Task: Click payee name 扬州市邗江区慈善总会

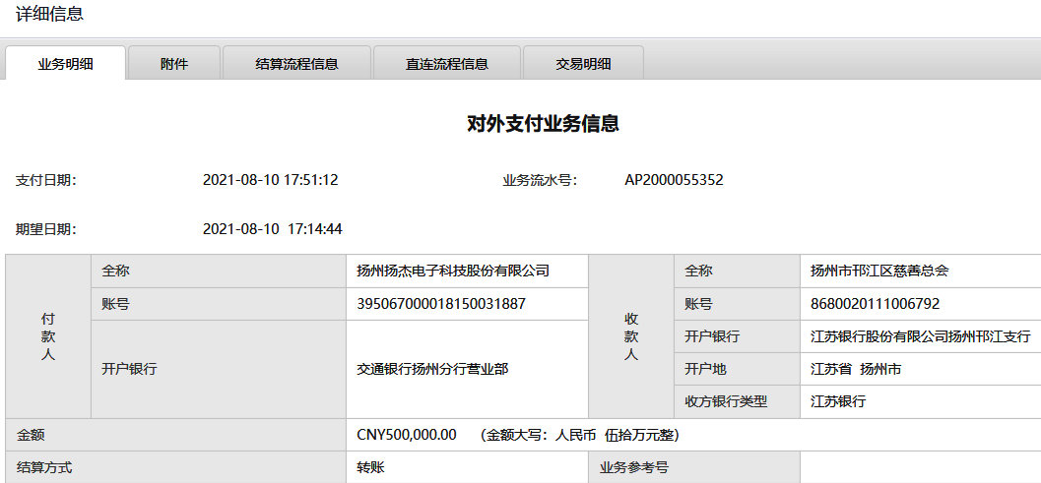Action: (878, 271)
